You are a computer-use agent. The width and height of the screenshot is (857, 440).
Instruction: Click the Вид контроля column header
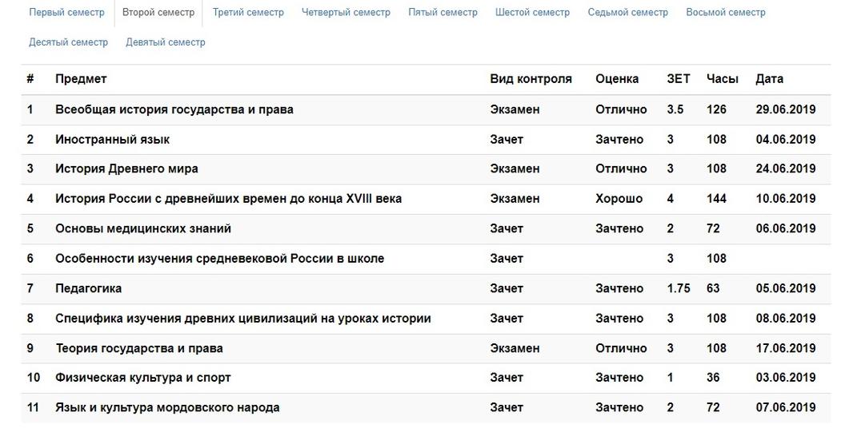(x=531, y=79)
